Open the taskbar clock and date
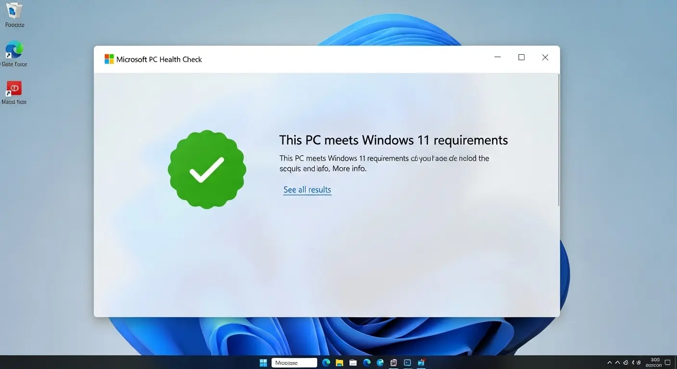677x369 pixels. (655, 363)
